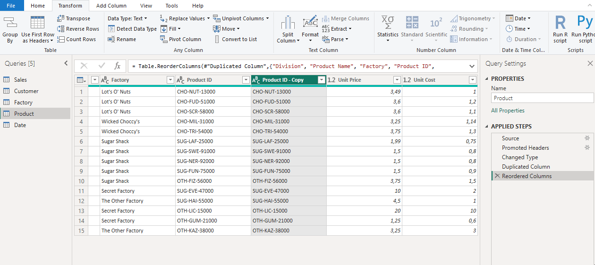Click the Standard math operations icon

pyautogui.click(x=412, y=23)
